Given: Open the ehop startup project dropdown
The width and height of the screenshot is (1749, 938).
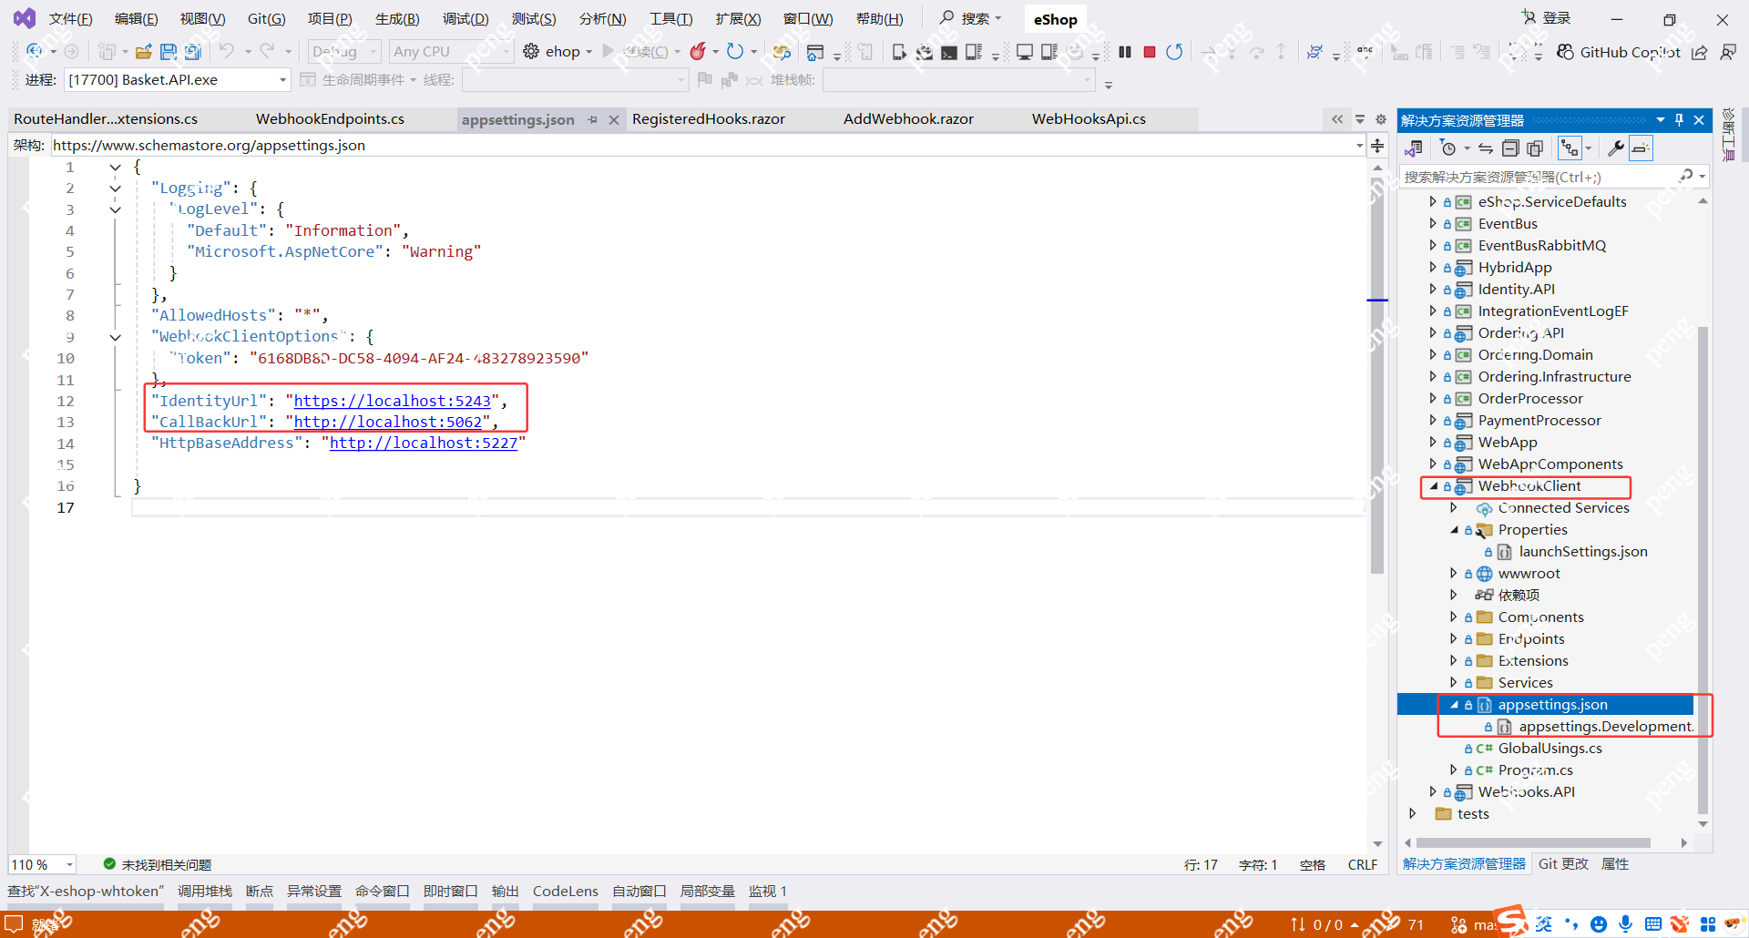Looking at the screenshot, I should [x=589, y=52].
